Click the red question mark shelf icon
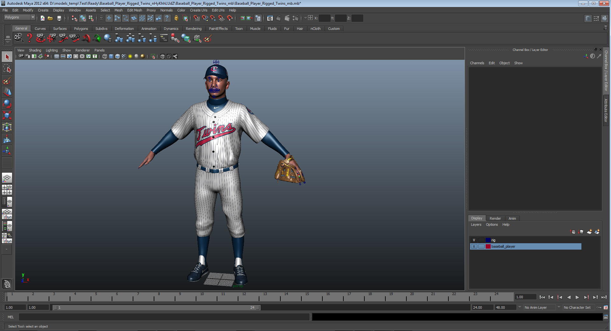Screen dimensions: 611x331 30,38
